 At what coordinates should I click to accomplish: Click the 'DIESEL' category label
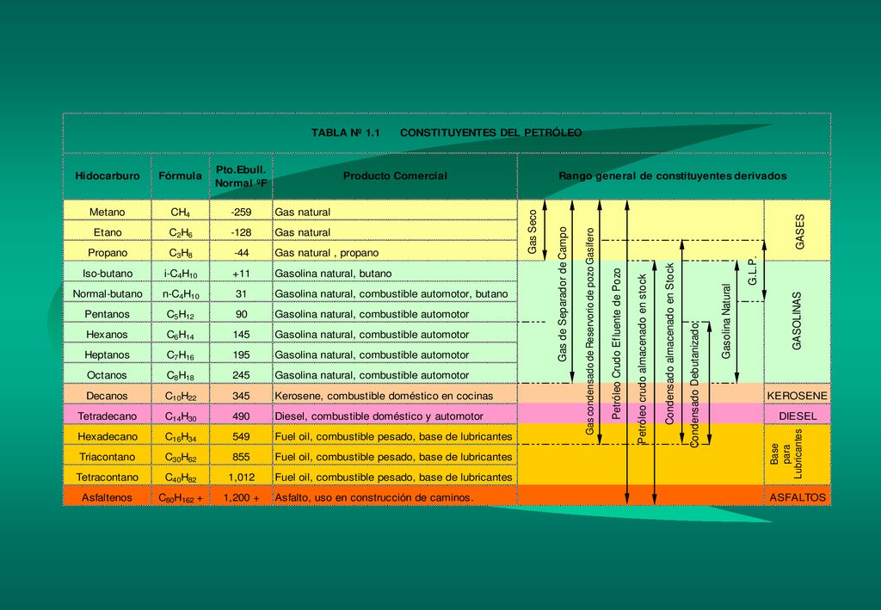pyautogui.click(x=798, y=416)
